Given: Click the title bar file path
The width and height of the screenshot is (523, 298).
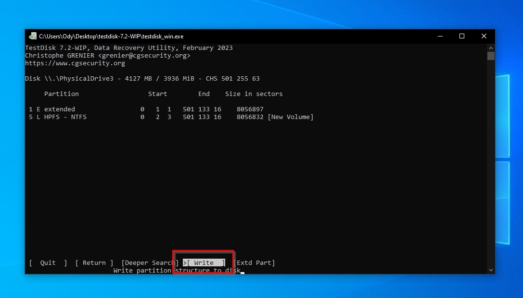Looking at the screenshot, I should point(111,36).
